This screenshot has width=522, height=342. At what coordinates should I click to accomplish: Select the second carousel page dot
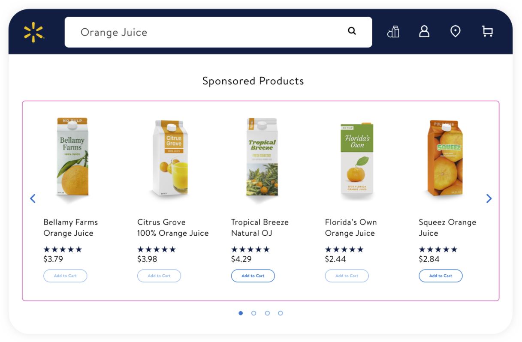253,313
